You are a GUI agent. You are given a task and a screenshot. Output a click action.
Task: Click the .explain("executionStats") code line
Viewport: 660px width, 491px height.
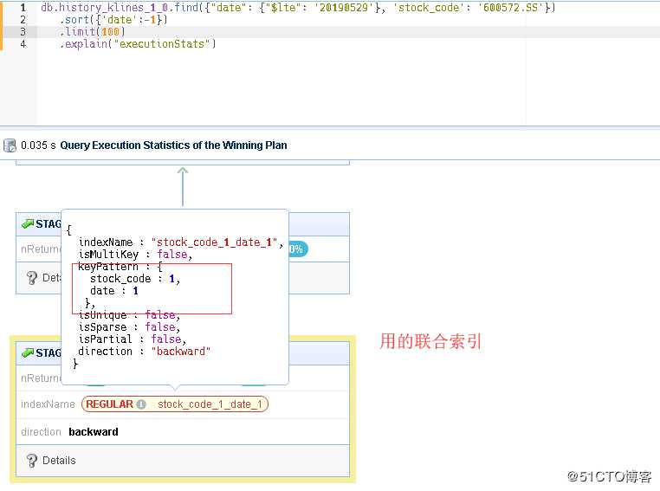[x=138, y=44]
